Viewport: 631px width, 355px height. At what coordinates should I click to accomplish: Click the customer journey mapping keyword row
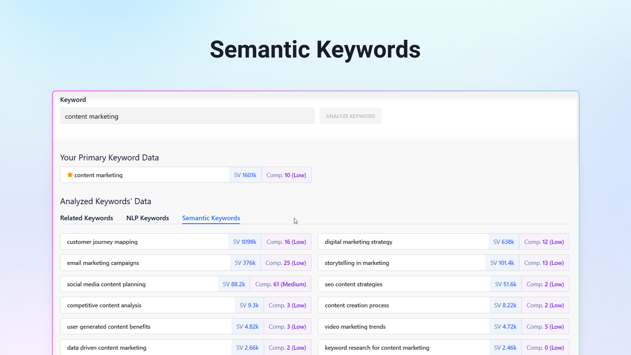tap(102, 242)
